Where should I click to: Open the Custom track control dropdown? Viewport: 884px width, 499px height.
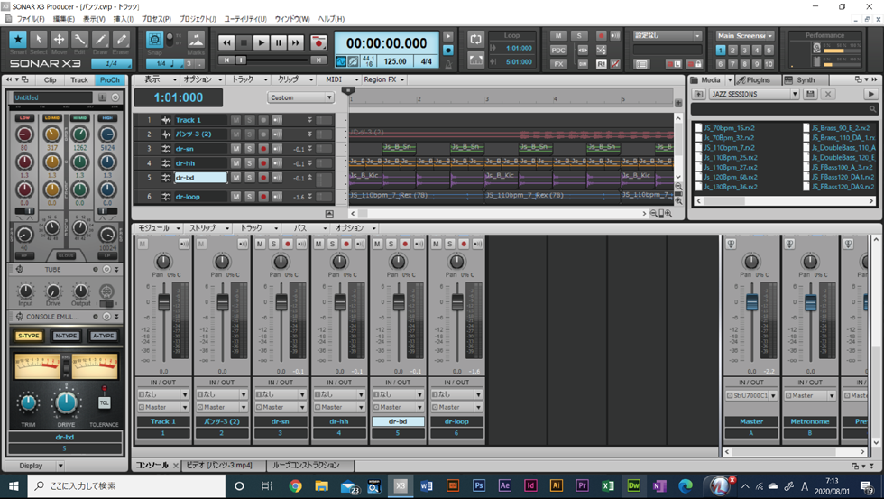300,97
